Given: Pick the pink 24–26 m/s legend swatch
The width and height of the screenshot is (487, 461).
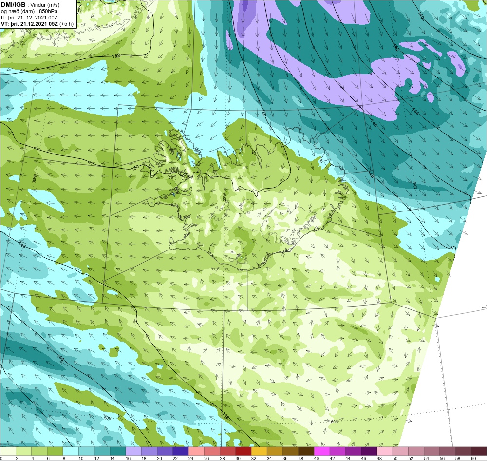Looking at the screenshot, I should tap(196, 451).
